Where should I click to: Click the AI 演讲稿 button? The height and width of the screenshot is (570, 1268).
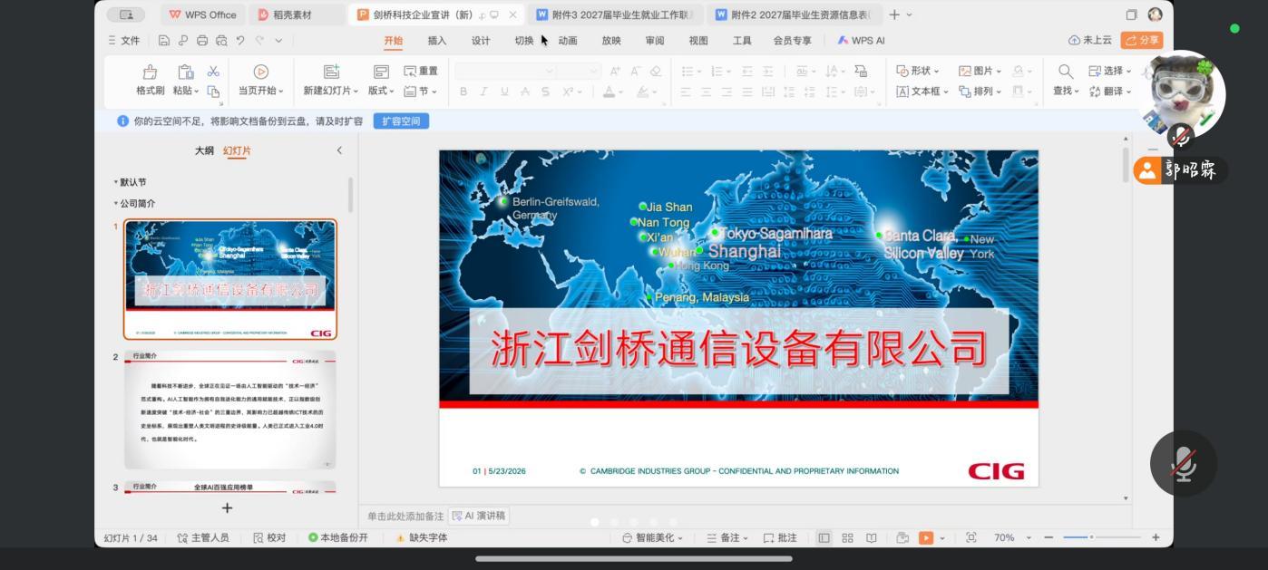(479, 516)
